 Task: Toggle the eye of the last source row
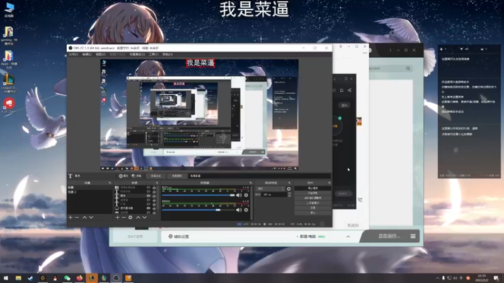(149, 213)
